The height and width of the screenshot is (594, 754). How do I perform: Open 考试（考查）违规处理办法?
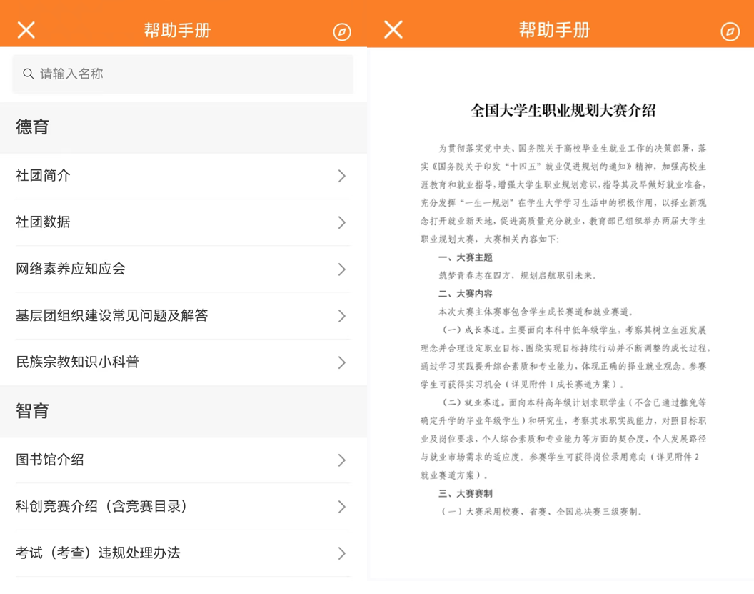[x=98, y=553]
